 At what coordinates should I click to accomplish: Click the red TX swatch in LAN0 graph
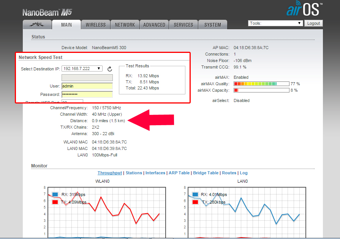coord(195,202)
